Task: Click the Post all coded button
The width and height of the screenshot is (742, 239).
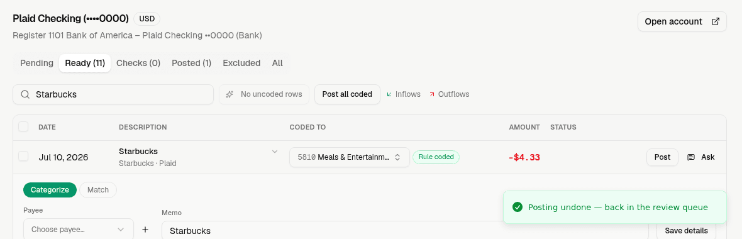Action: (x=347, y=94)
